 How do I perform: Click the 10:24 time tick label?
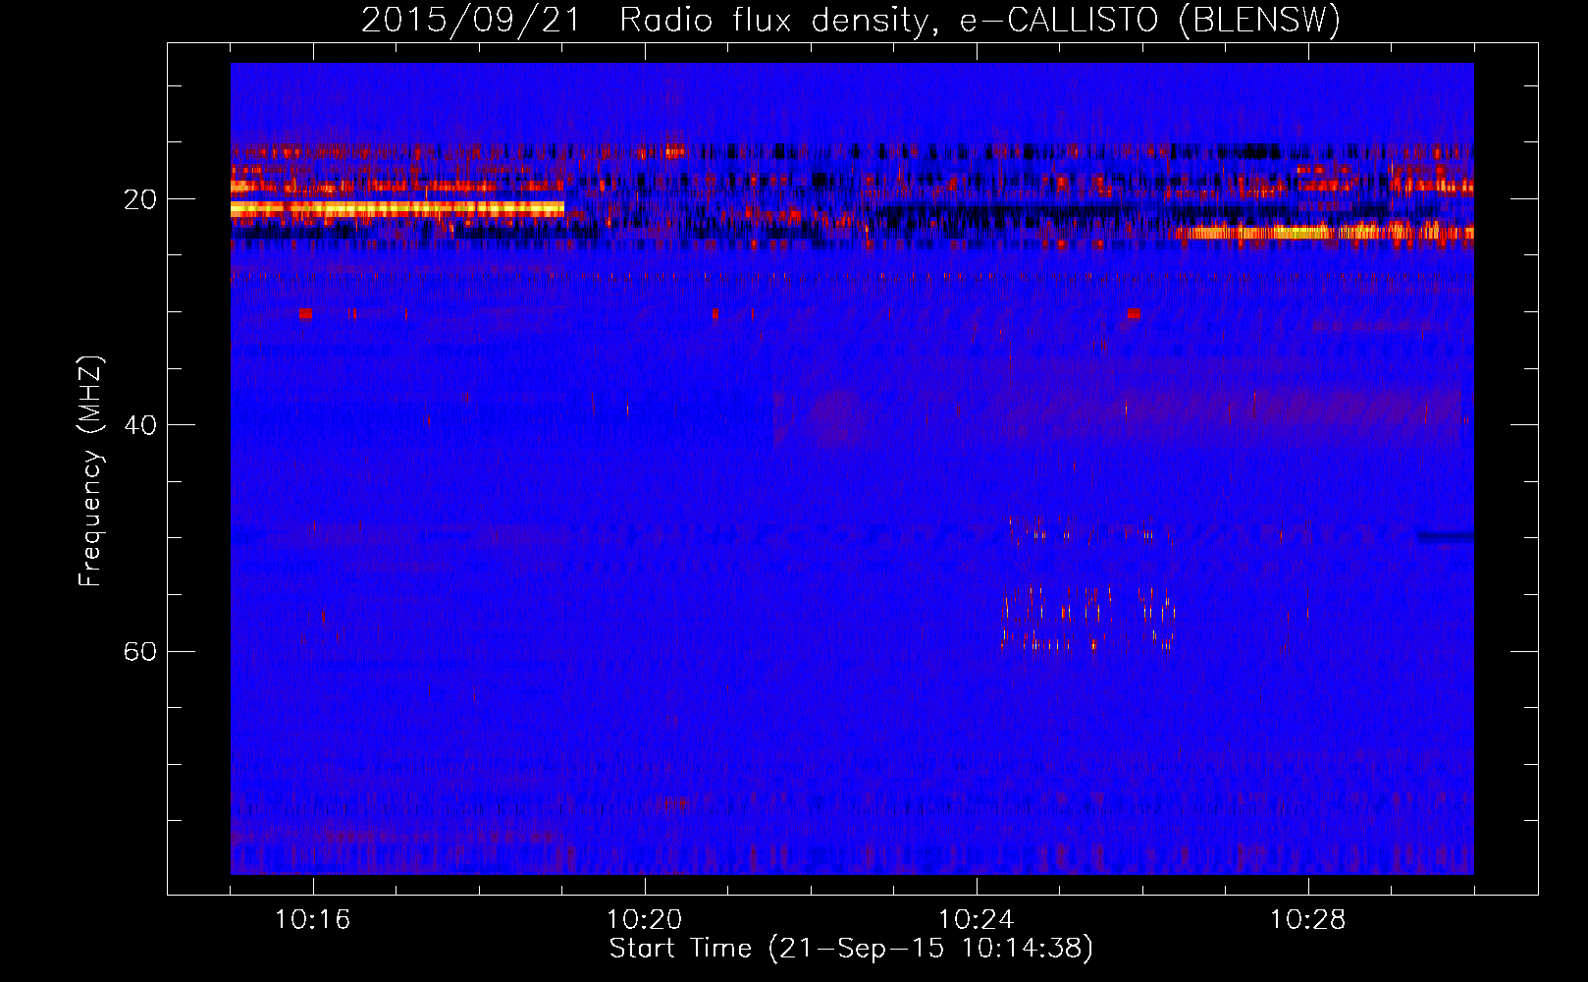977,920
